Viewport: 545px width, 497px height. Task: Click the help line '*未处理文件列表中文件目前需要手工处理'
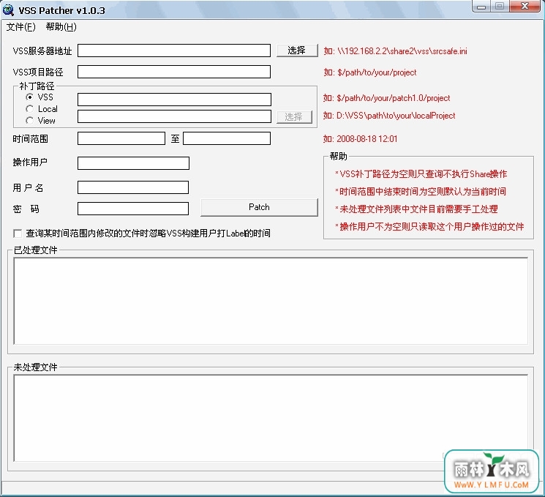pos(416,209)
